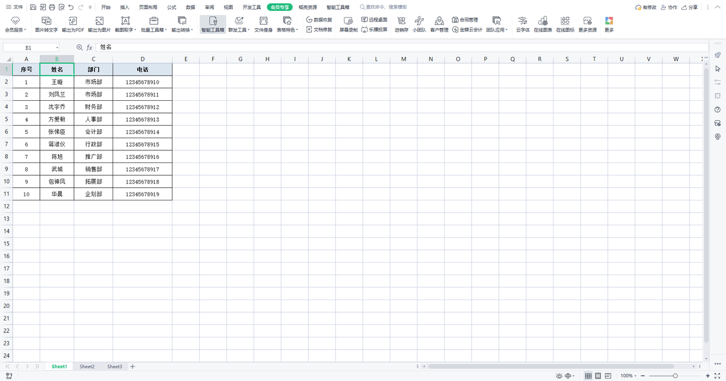Select cell containing 王璇
726x381 pixels.
[x=57, y=82]
